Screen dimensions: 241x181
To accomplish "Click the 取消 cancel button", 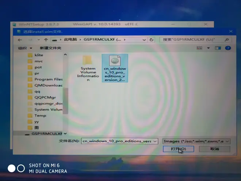I will [215, 149].
